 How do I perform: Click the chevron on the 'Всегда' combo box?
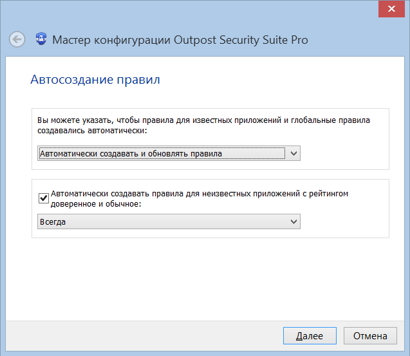point(294,222)
